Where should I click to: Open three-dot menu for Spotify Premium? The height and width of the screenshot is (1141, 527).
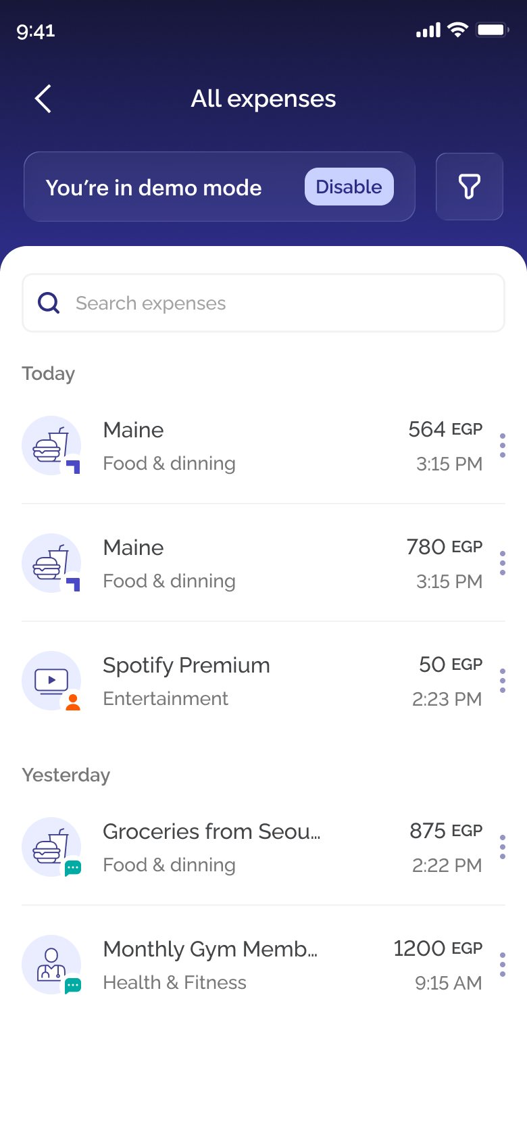(502, 681)
